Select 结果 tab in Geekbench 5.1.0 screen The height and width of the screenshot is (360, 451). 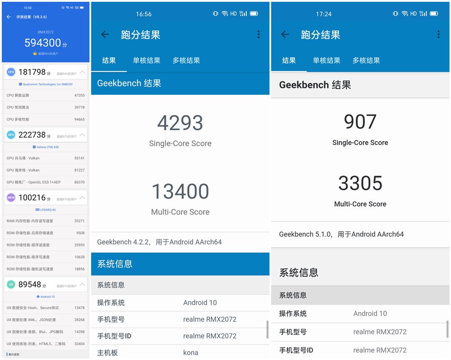[289, 60]
